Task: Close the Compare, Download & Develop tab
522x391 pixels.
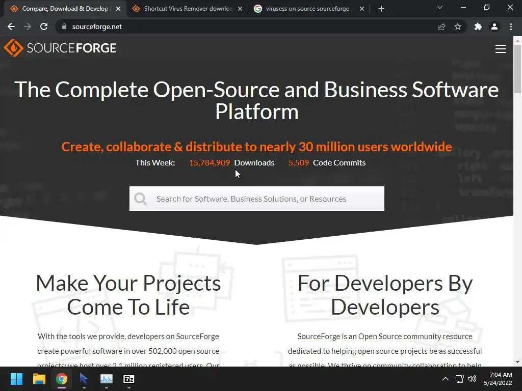Action: coord(118,9)
